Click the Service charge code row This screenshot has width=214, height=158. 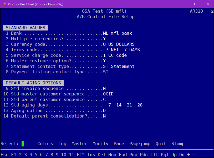click(x=66, y=55)
